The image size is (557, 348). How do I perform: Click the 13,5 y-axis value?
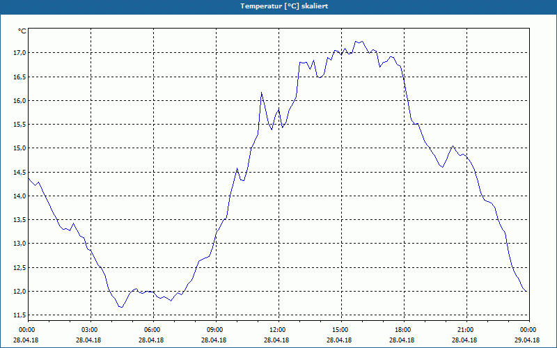pyautogui.click(x=19, y=220)
